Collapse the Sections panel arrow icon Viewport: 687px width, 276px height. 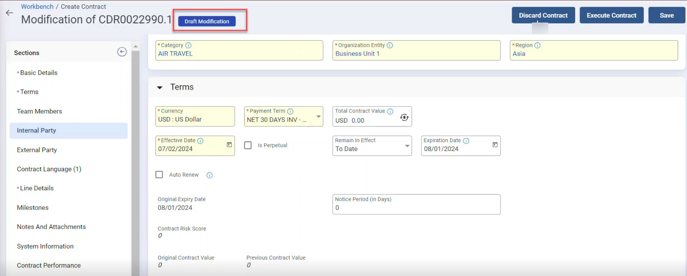122,52
